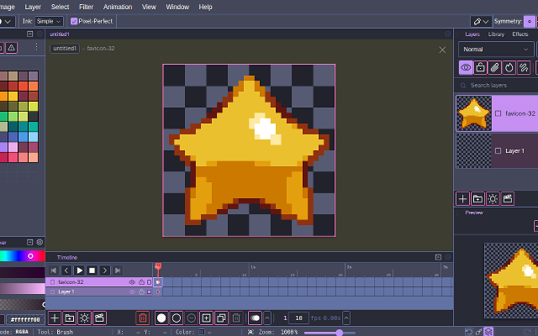Click the folder-plus icon below the Layers panel list

[x=477, y=199]
